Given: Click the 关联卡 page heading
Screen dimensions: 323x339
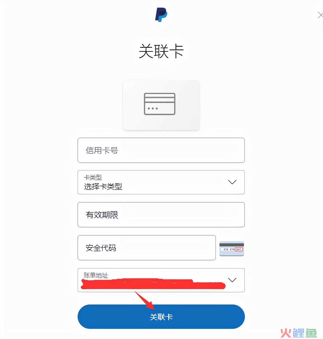Looking at the screenshot, I should tap(161, 51).
